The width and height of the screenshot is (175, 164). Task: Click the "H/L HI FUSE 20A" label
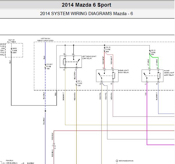pos(108,49)
